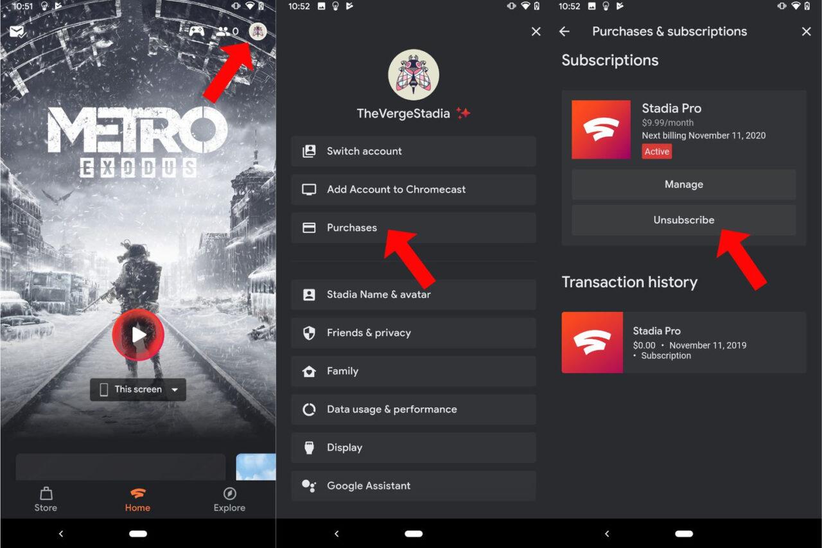Viewport: 822px width, 548px height.
Task: Click the Switch account icon
Action: tap(309, 151)
